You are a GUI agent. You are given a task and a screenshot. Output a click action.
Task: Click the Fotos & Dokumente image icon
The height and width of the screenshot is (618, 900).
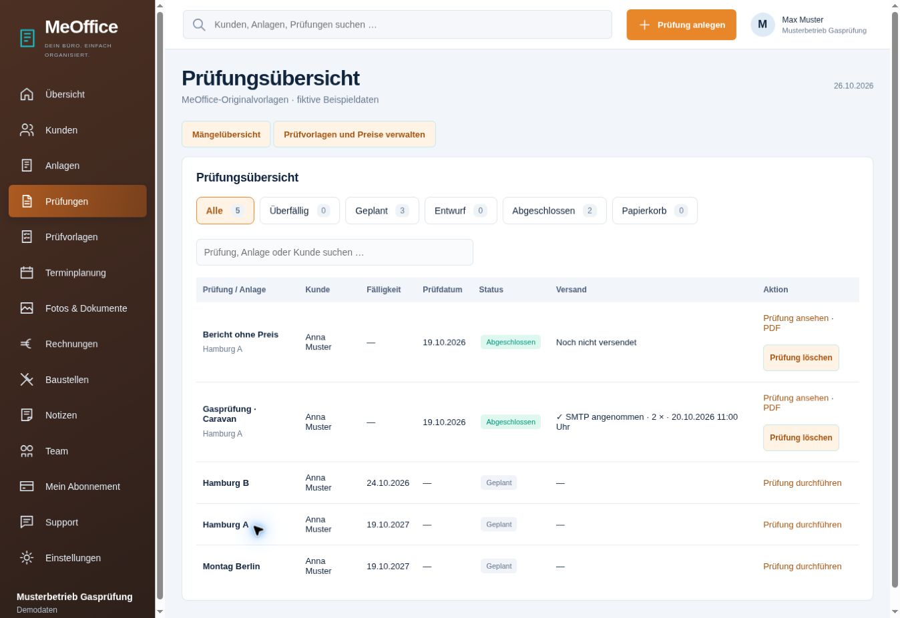coord(27,308)
